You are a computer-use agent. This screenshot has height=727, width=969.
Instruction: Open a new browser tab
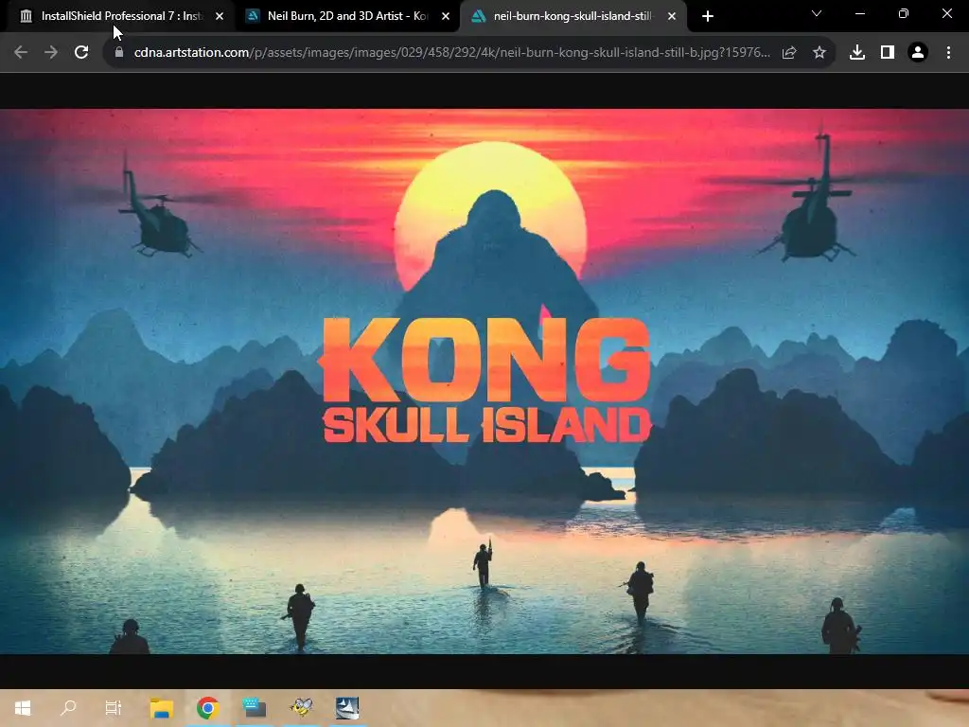point(708,16)
